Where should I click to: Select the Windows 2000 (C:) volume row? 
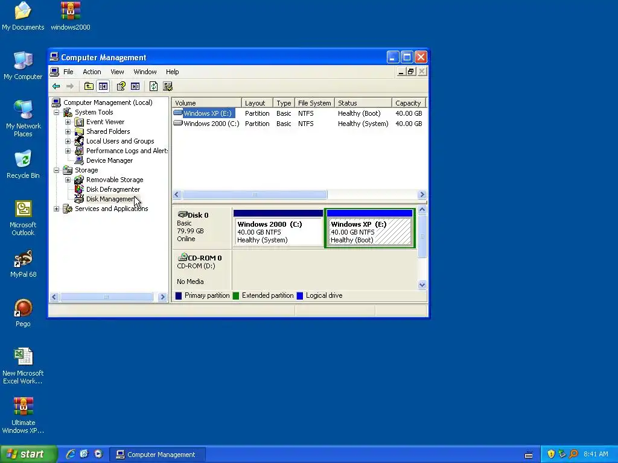click(299, 124)
